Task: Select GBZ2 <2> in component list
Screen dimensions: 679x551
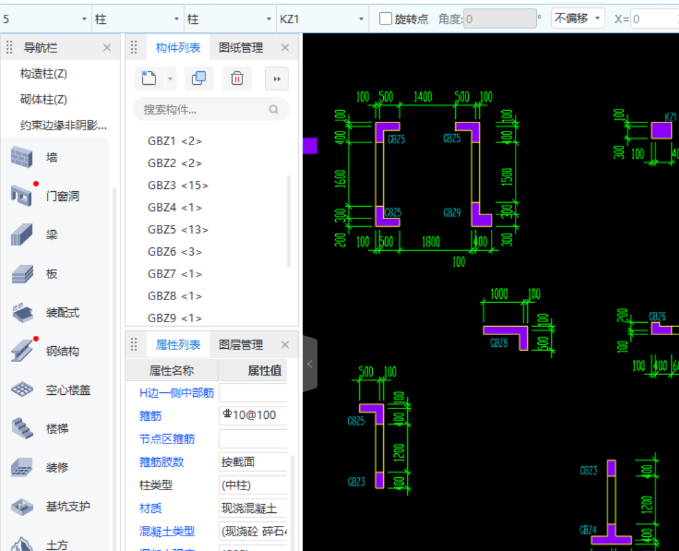Action: click(175, 163)
